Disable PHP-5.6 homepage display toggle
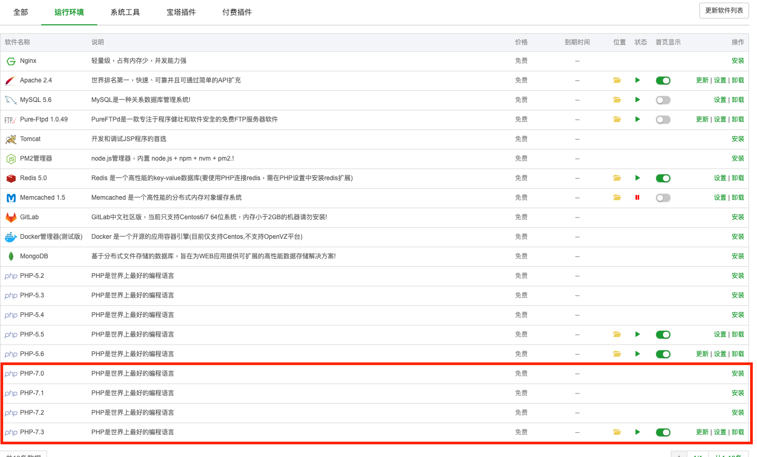Viewport: 757px width, 457px height. click(x=663, y=355)
